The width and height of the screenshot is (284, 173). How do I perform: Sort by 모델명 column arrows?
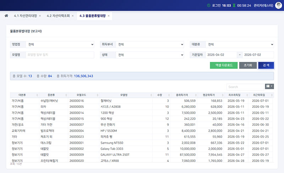151,95
